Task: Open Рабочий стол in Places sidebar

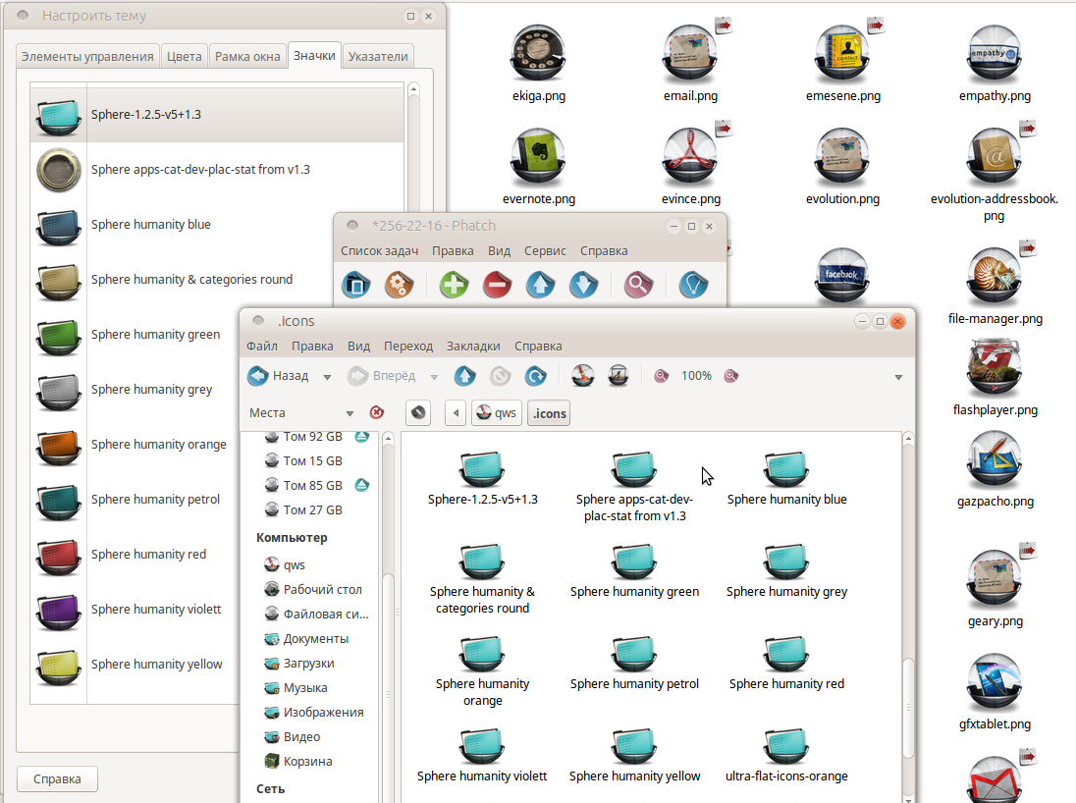Action: tap(313, 590)
